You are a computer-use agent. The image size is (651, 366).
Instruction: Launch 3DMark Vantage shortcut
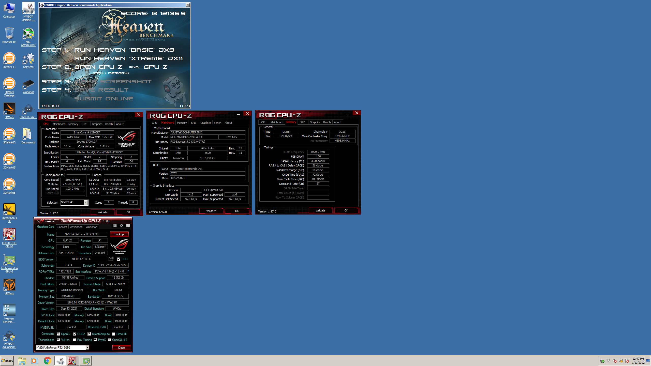click(9, 87)
